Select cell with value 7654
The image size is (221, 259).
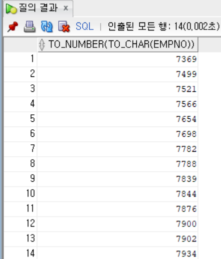[x=118, y=119]
